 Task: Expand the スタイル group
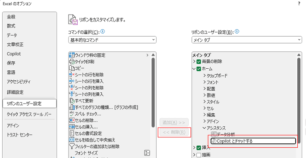click(205, 101)
